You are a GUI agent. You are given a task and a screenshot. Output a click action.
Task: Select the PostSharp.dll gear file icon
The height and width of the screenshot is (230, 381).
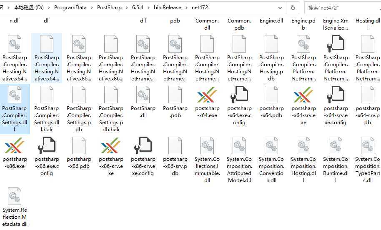click(143, 95)
